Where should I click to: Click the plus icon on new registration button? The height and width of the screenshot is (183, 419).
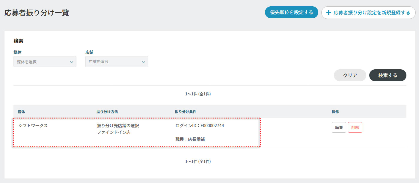tap(328, 13)
